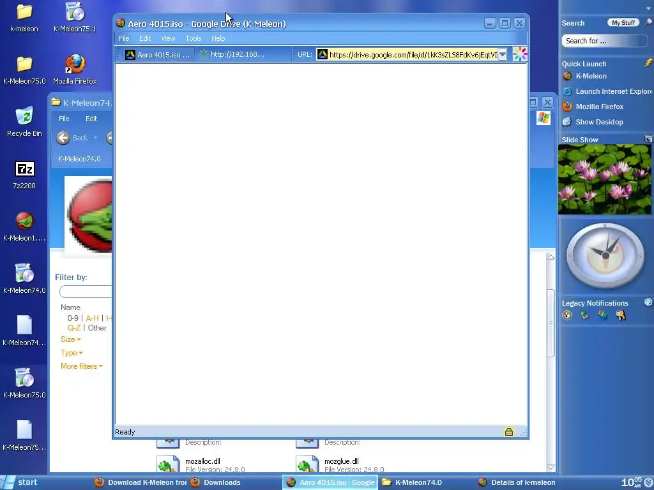Open the Back button history dropdown arrow
This screenshot has height=490, width=654.
[96, 138]
